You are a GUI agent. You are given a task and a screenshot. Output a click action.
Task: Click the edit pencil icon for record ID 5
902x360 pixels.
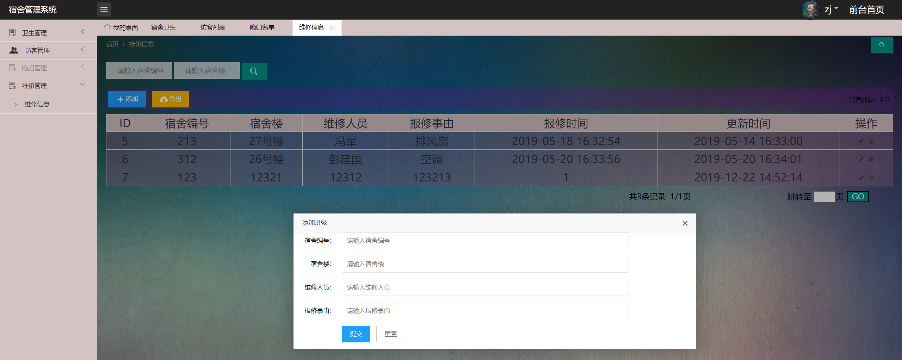coord(861,141)
